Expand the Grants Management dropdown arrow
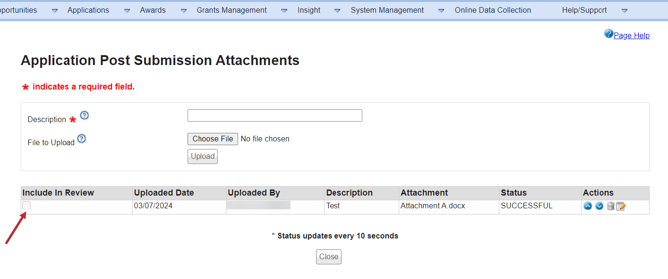Image resolution: width=668 pixels, height=279 pixels. (284, 10)
